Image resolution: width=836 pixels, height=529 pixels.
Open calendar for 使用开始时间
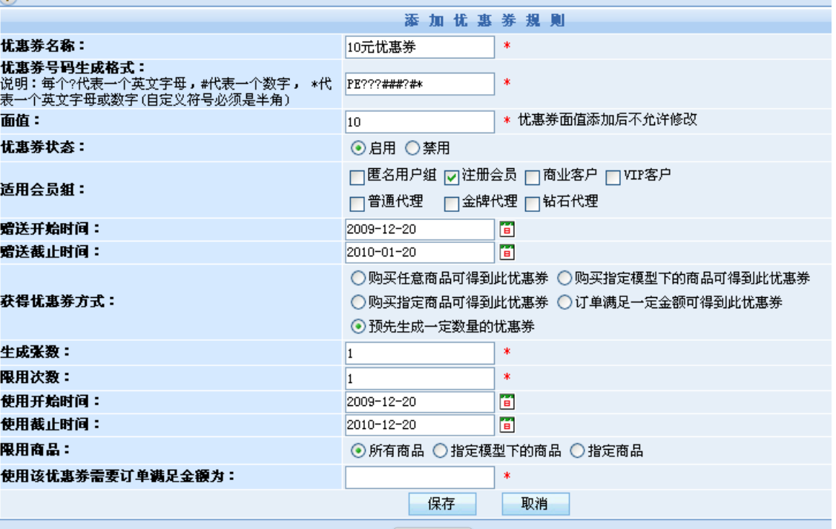[507, 402]
